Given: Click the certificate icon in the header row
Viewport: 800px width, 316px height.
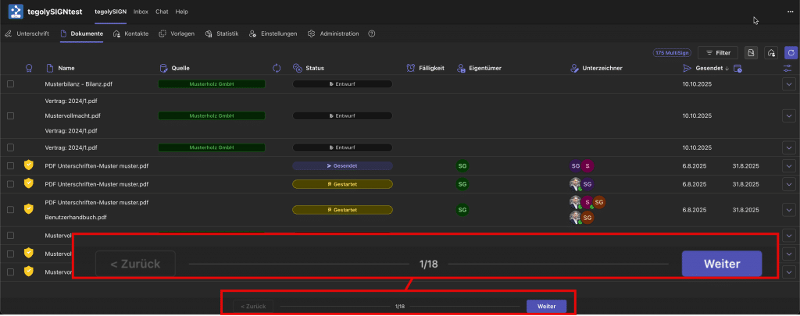Looking at the screenshot, I should [29, 68].
